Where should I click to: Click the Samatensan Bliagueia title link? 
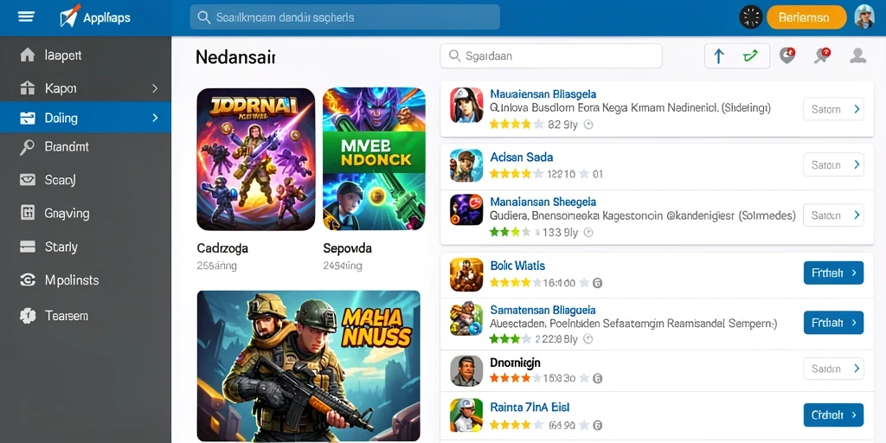tap(543, 311)
